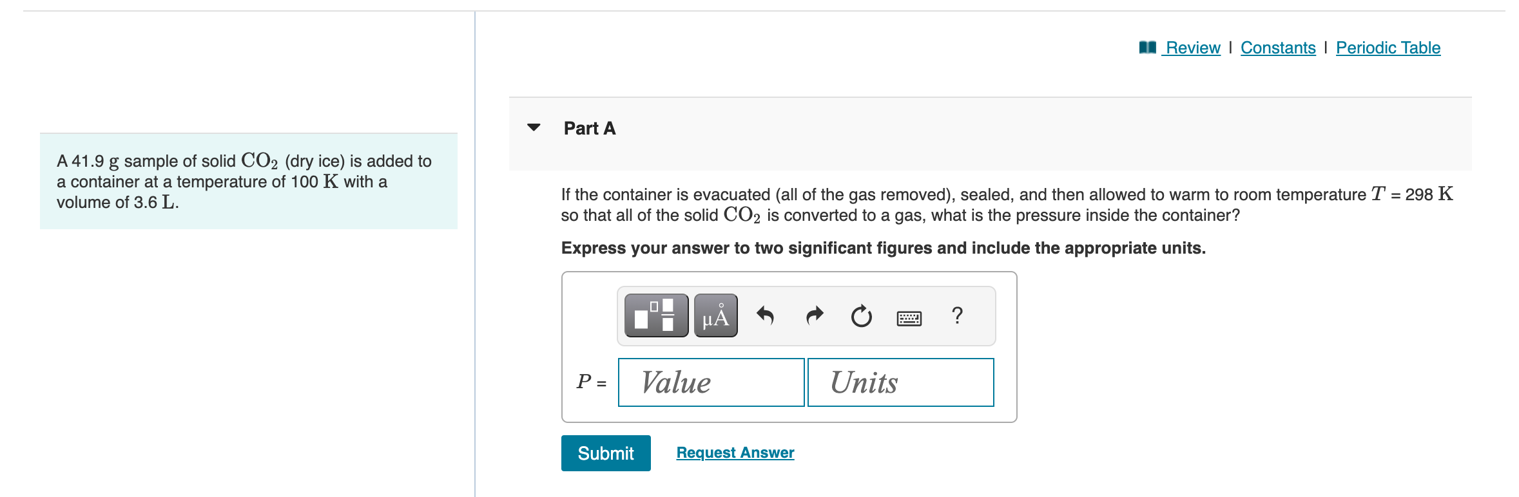Screen dimensions: 1519x497
Task: Submit the answer for Part A
Action: [x=605, y=453]
